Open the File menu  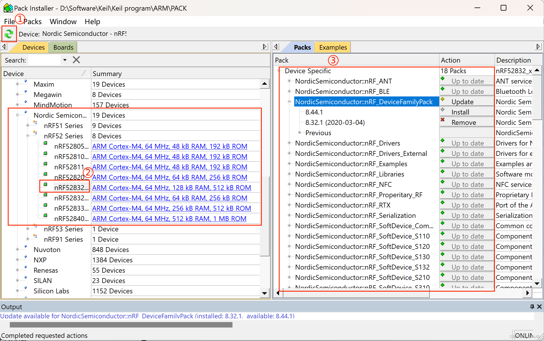pyautogui.click(x=9, y=22)
